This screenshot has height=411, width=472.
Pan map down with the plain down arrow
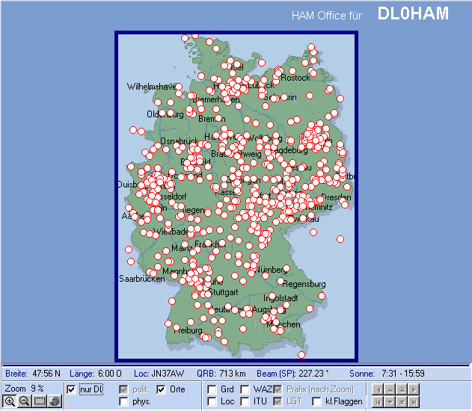390,402
